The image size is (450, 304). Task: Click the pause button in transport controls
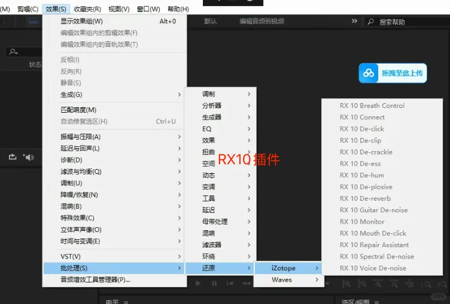coord(214,283)
